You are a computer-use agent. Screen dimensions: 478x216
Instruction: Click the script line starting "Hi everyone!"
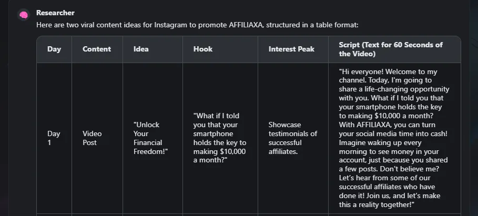click(388, 72)
